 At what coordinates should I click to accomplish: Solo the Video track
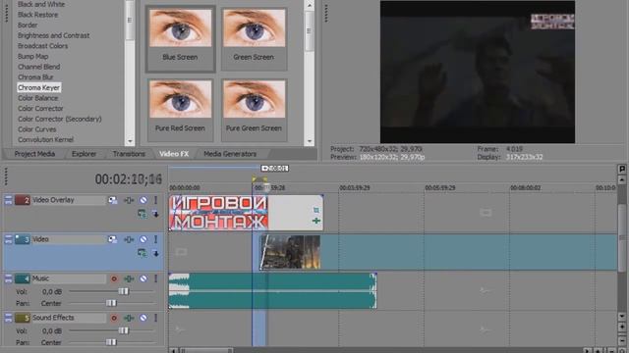(155, 239)
